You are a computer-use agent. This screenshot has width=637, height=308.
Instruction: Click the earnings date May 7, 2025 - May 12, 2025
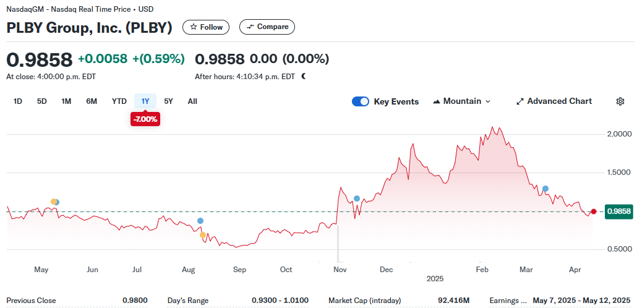pos(581,301)
